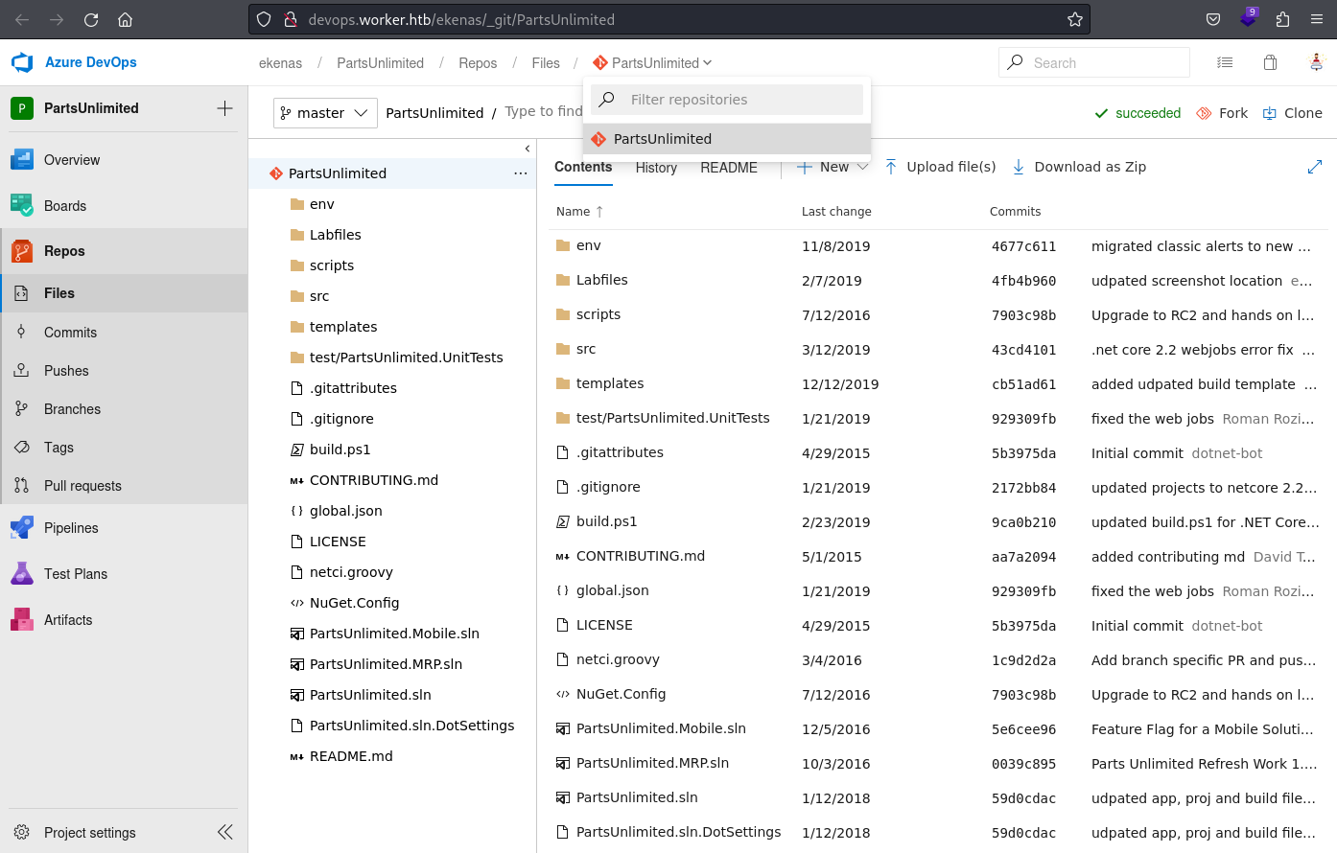This screenshot has width=1337, height=853.
Task: Sort by the Name column header
Action: coord(579,212)
